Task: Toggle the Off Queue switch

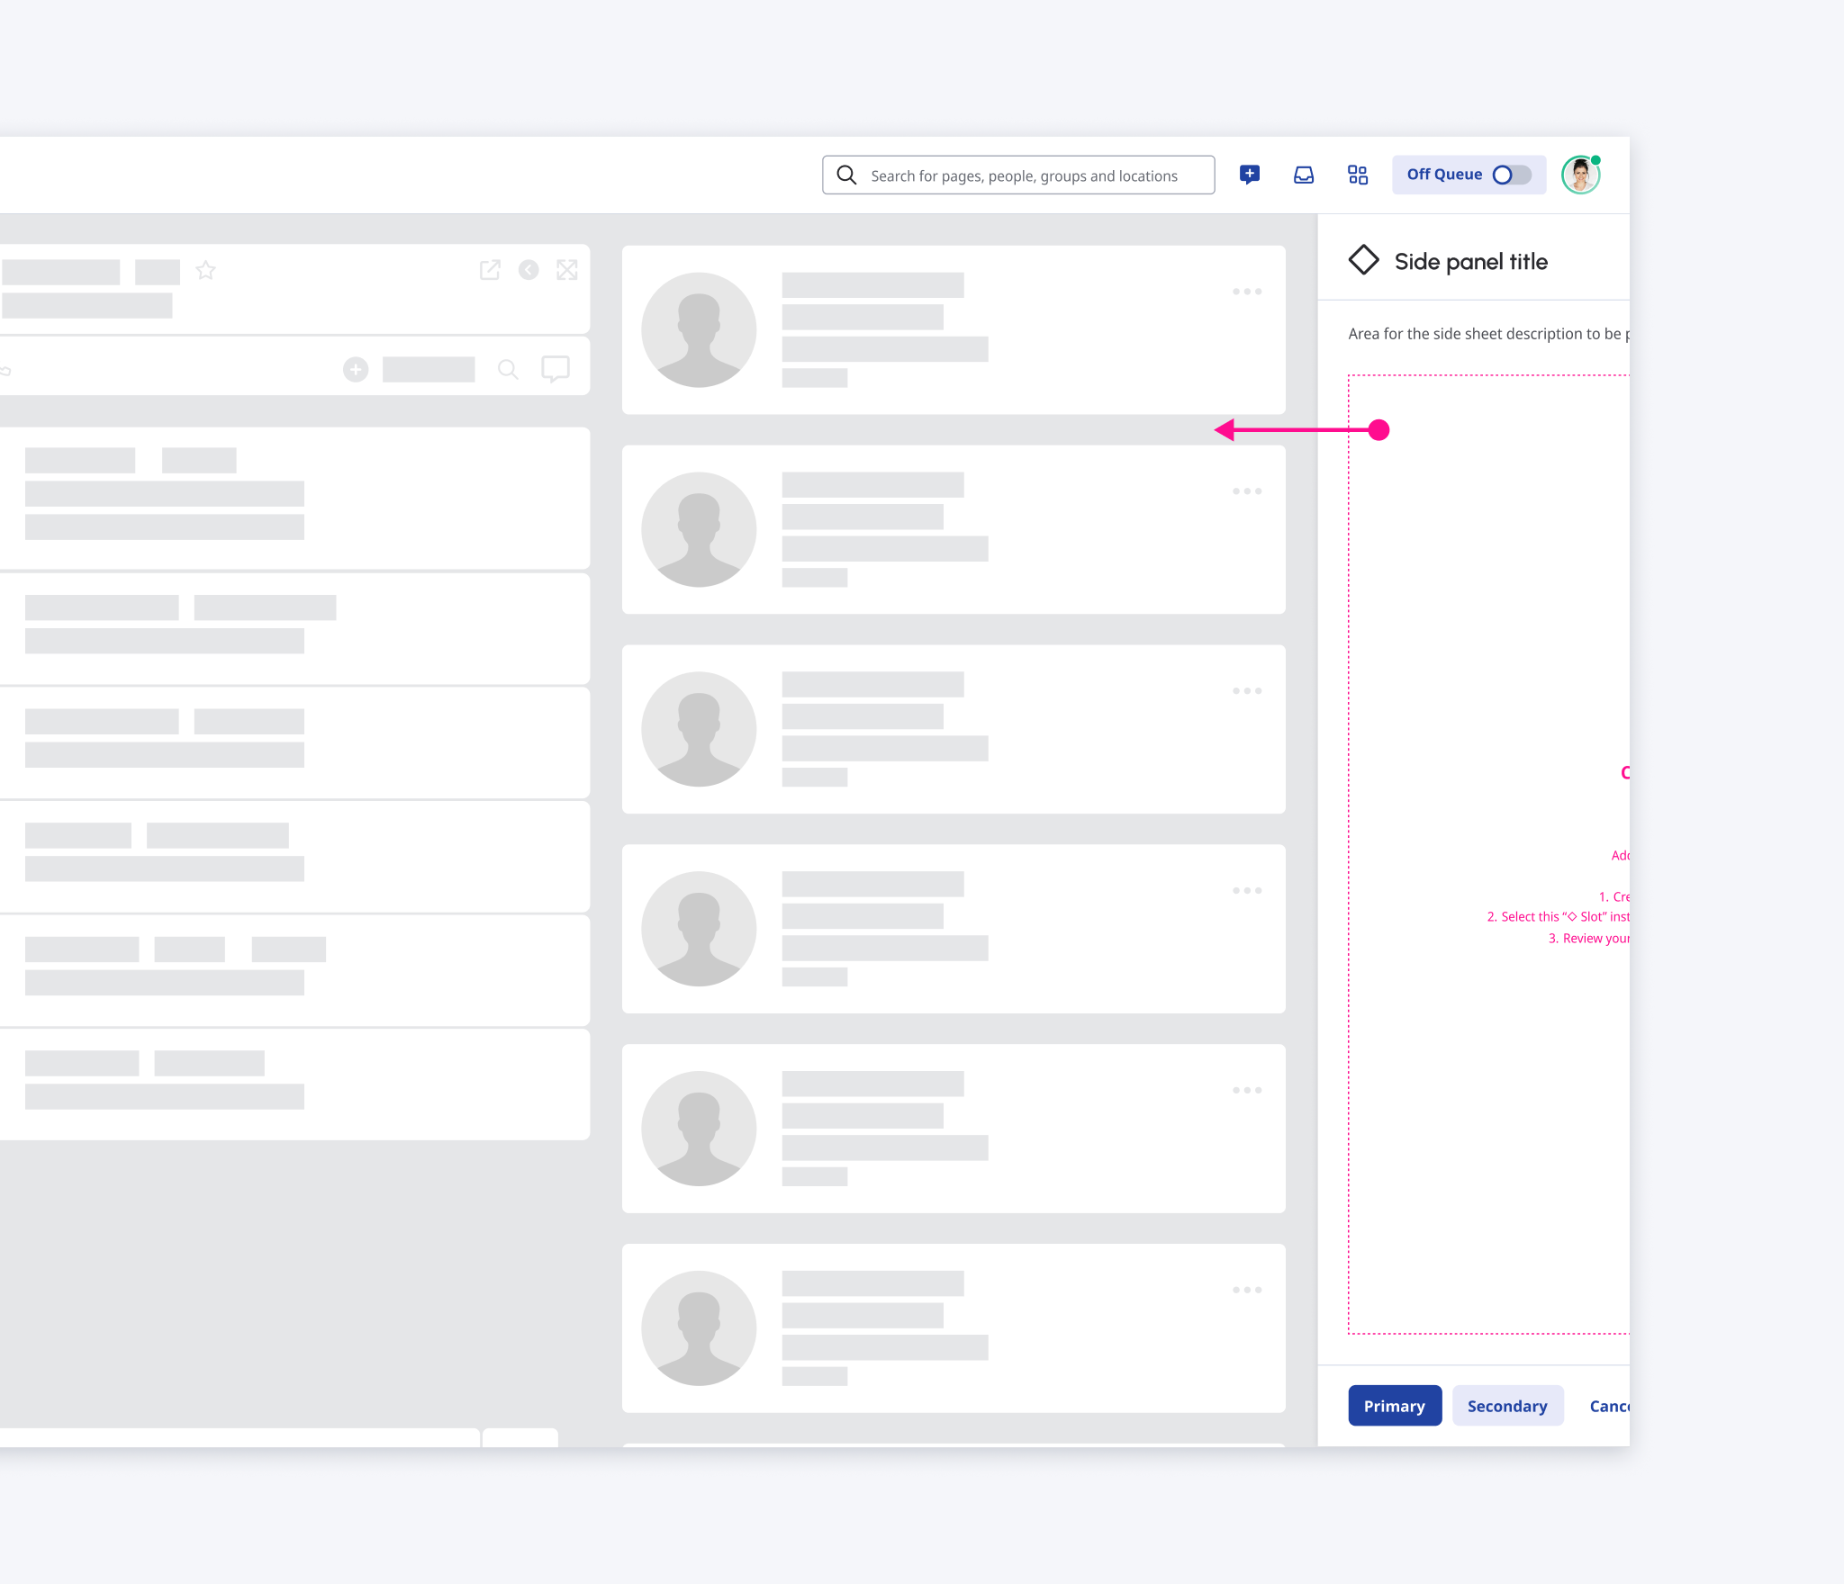Action: pos(1512,175)
